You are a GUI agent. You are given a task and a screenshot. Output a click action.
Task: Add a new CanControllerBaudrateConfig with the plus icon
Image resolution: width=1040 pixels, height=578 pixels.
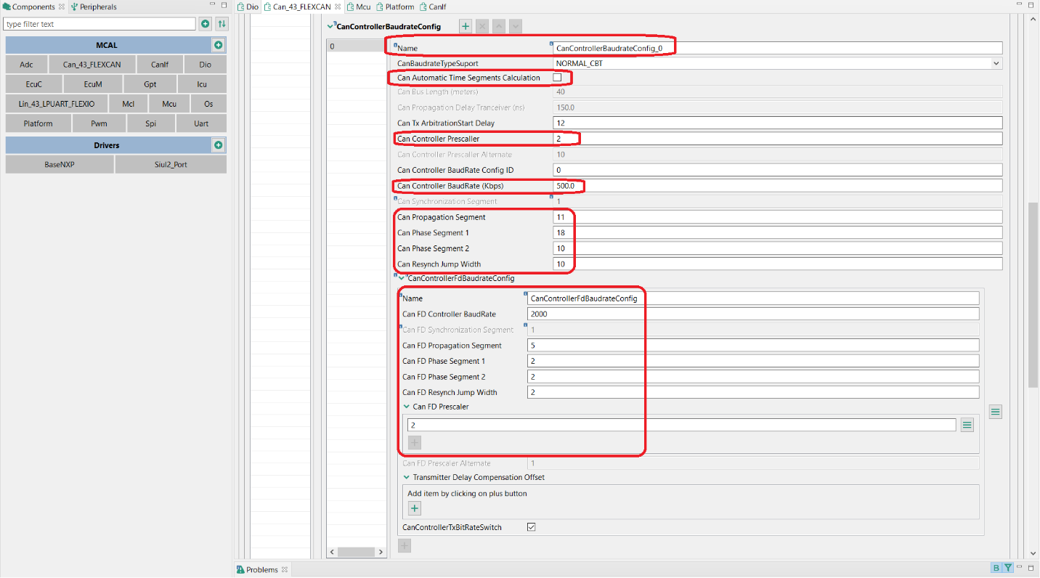[x=465, y=26]
